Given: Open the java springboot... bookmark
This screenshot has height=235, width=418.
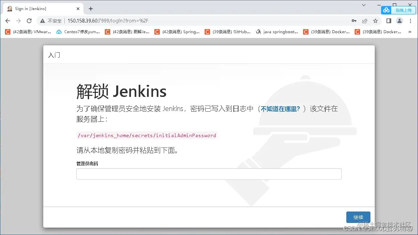Looking at the screenshot, I should coord(277,32).
